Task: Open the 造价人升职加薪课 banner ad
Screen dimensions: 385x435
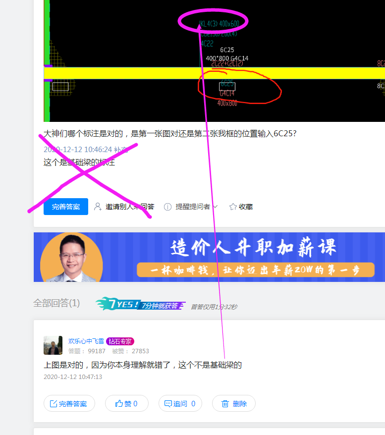Action: (x=209, y=257)
